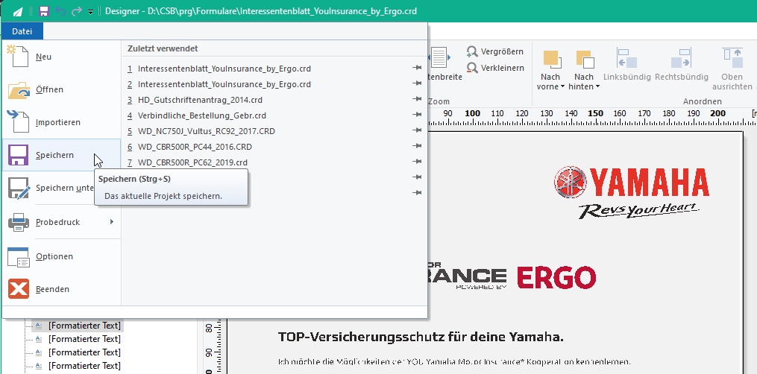Pin the Verbindliche_Bestellung_Gebr.crd entry
This screenshot has height=374, width=757.
click(417, 115)
